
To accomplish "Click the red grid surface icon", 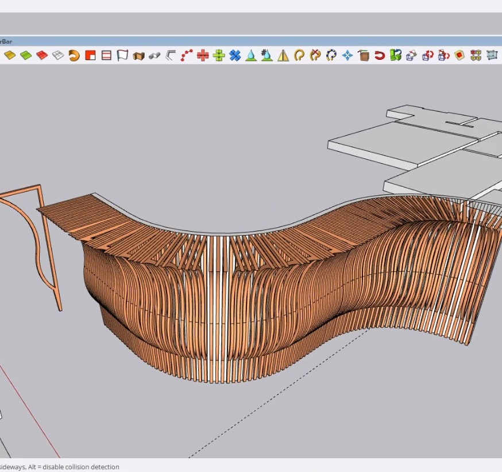I will tap(42, 55).
